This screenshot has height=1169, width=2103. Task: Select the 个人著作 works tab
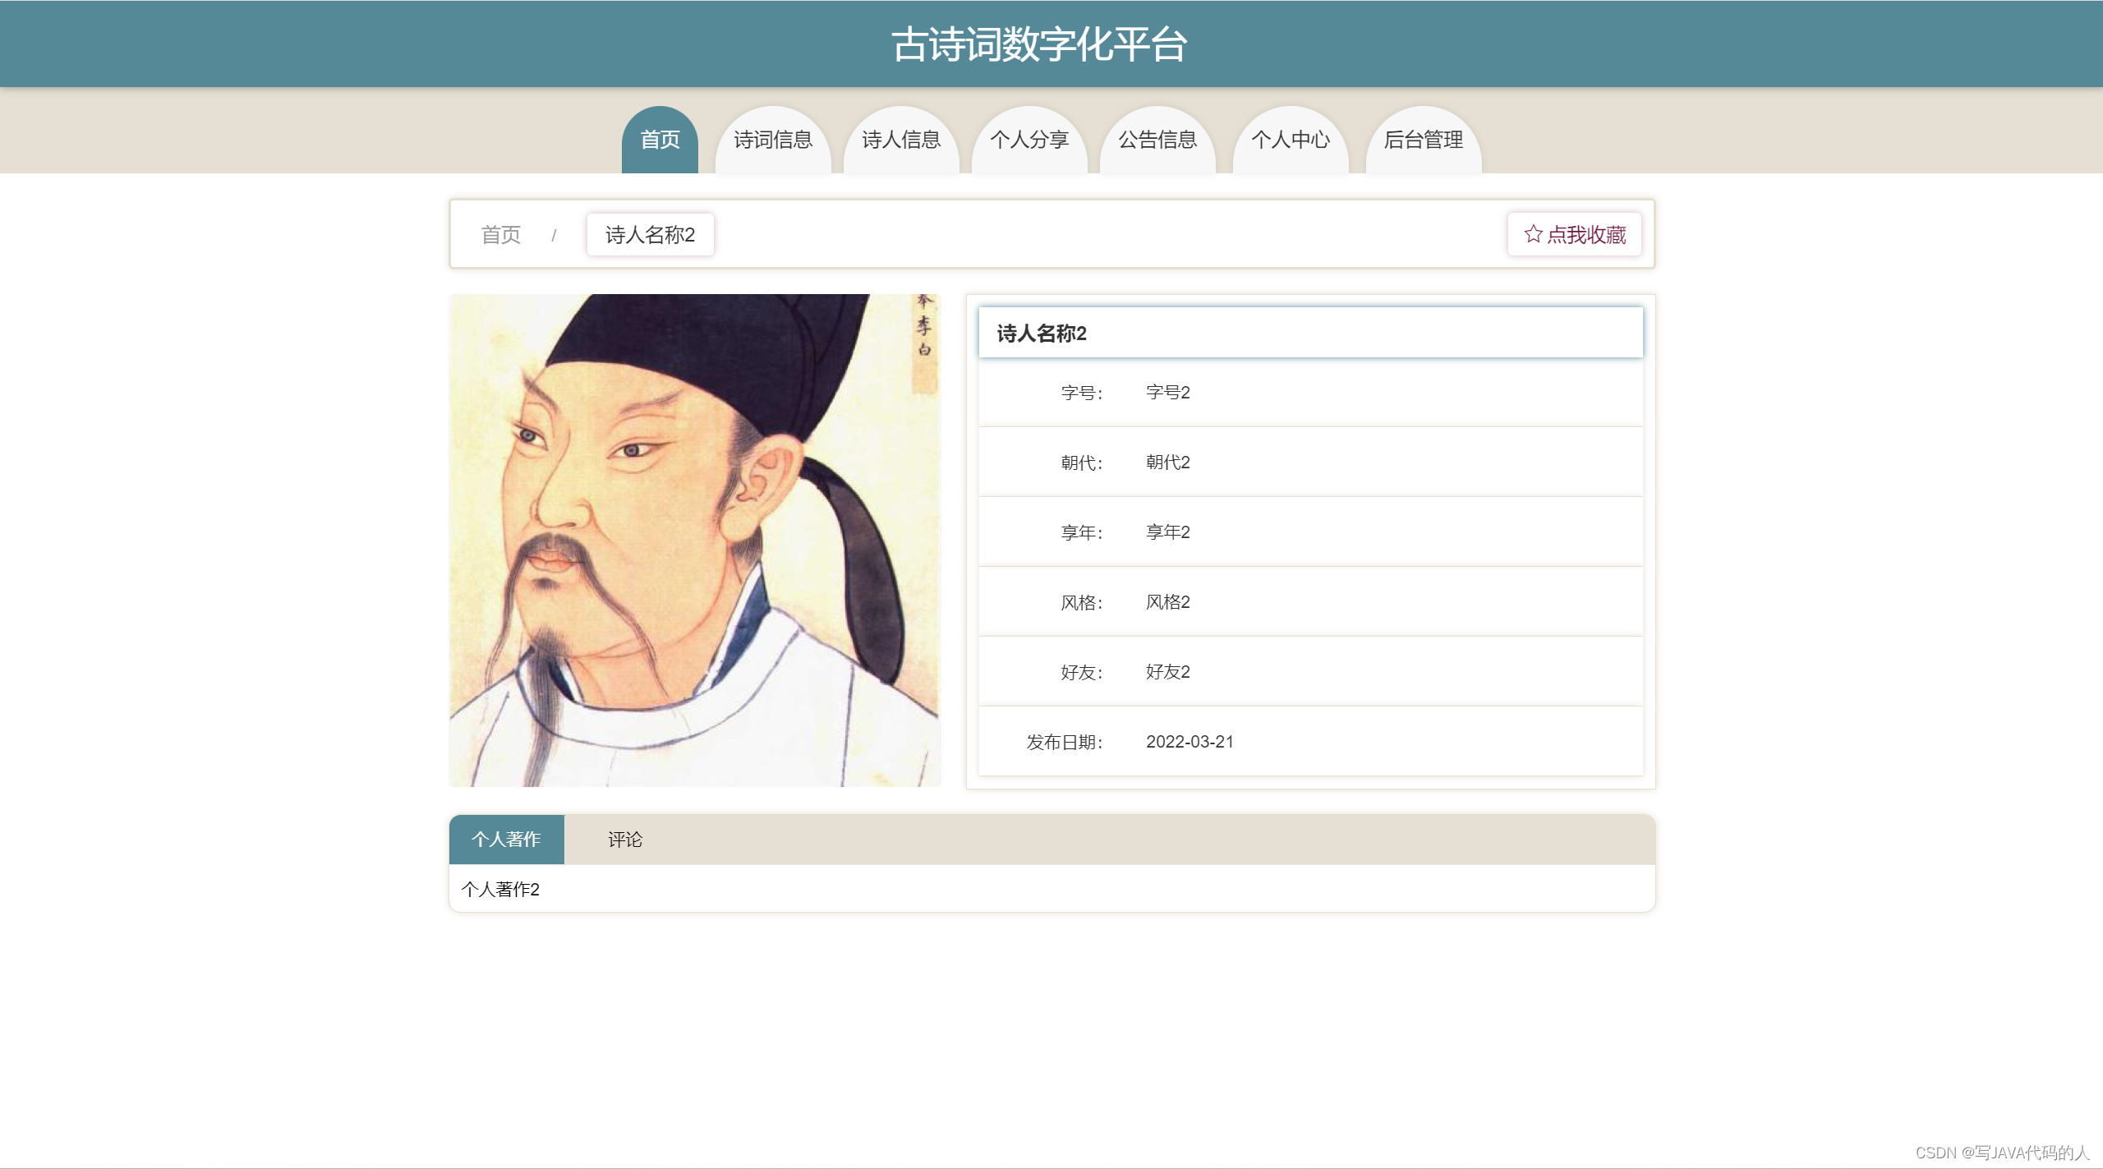click(x=505, y=839)
